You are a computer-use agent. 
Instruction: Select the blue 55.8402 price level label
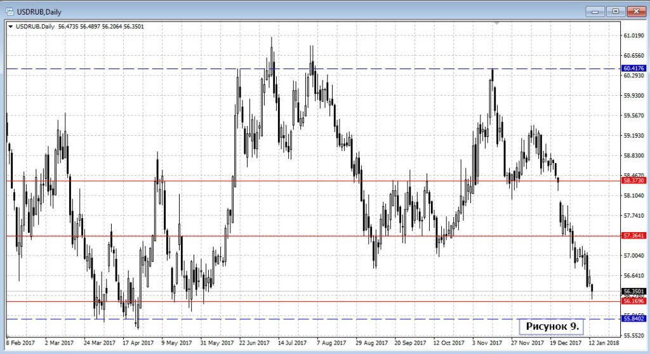click(634, 319)
